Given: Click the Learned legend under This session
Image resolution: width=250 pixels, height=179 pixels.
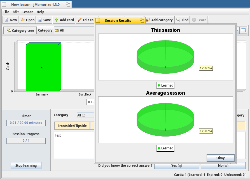Looking at the screenshot, I should pyautogui.click(x=165, y=85).
